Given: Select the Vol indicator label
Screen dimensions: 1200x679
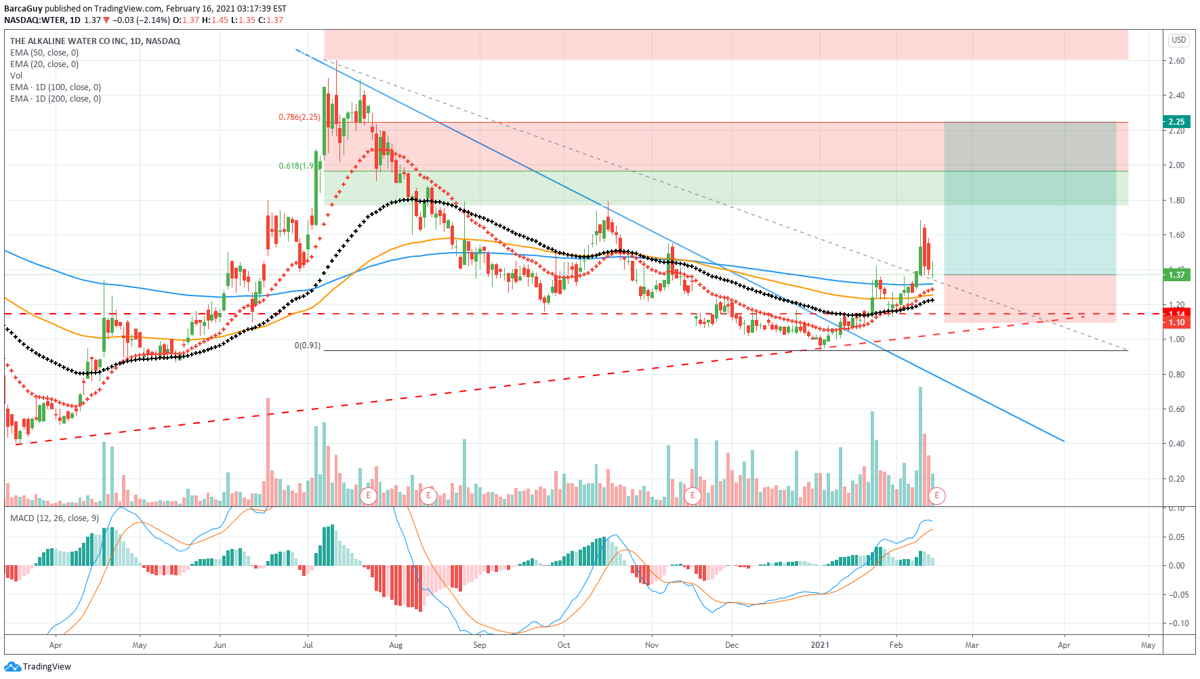Looking at the screenshot, I should pos(16,76).
